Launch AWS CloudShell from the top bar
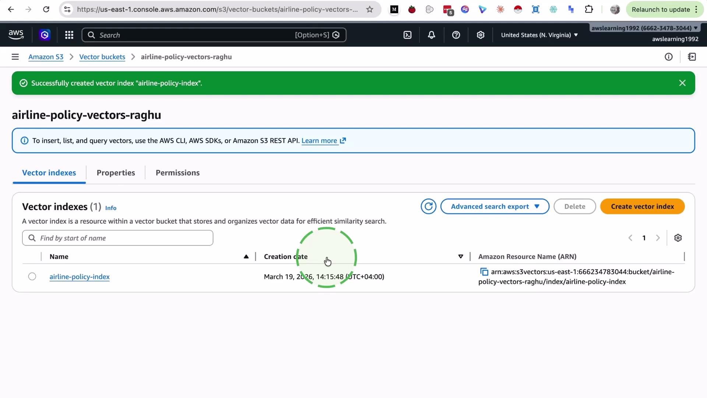Image resolution: width=707 pixels, height=398 pixels. [407, 35]
